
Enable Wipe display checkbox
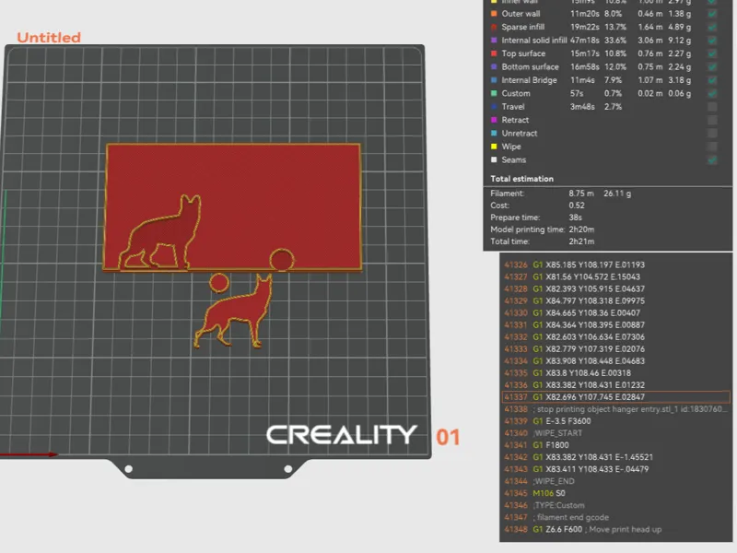(x=712, y=147)
